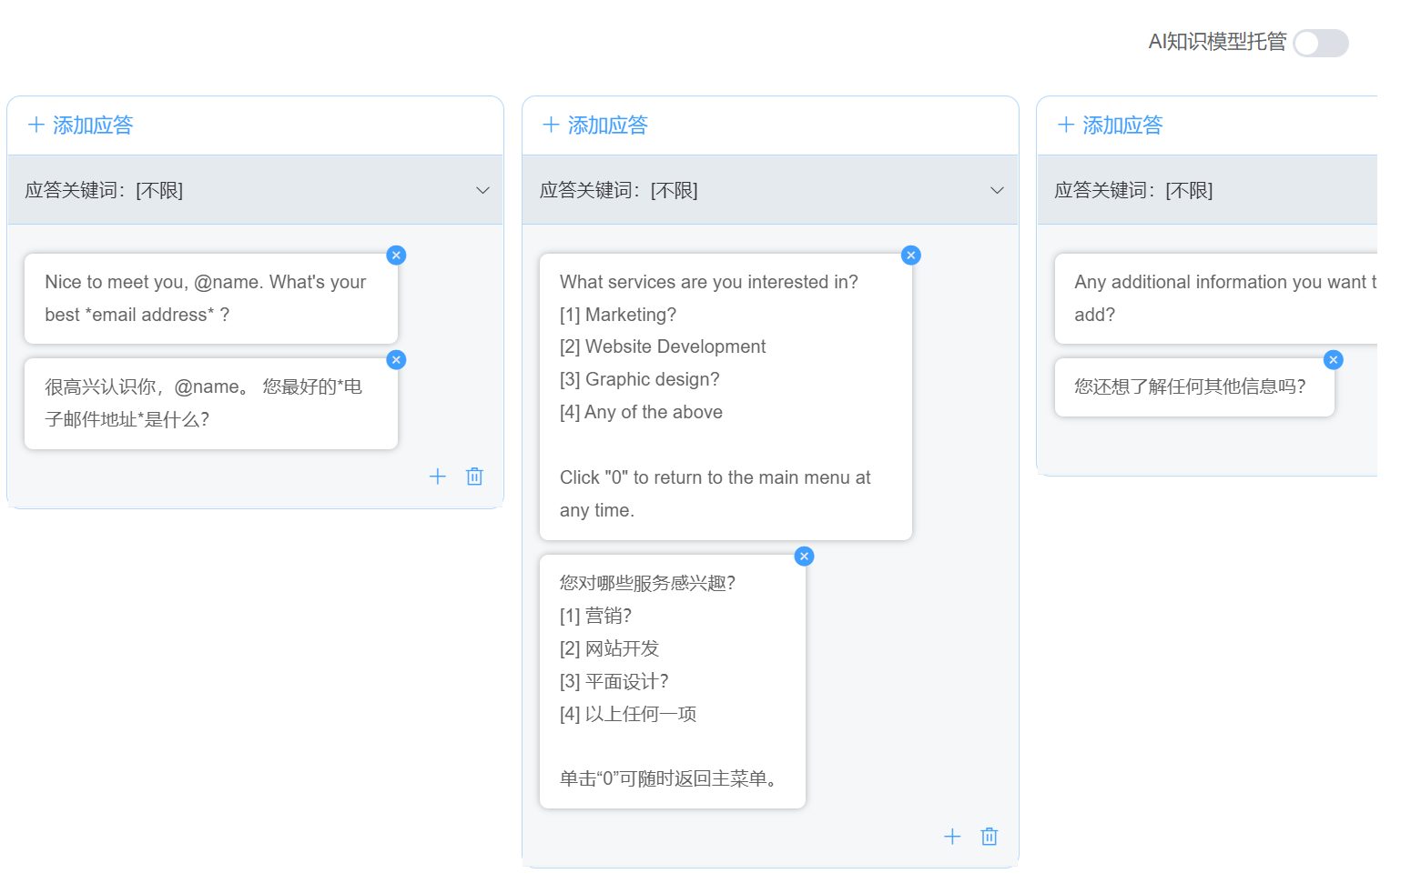Click the plus icon before 添加应答 in middle panel
Viewport: 1411px width, 883px height.
coord(551,125)
